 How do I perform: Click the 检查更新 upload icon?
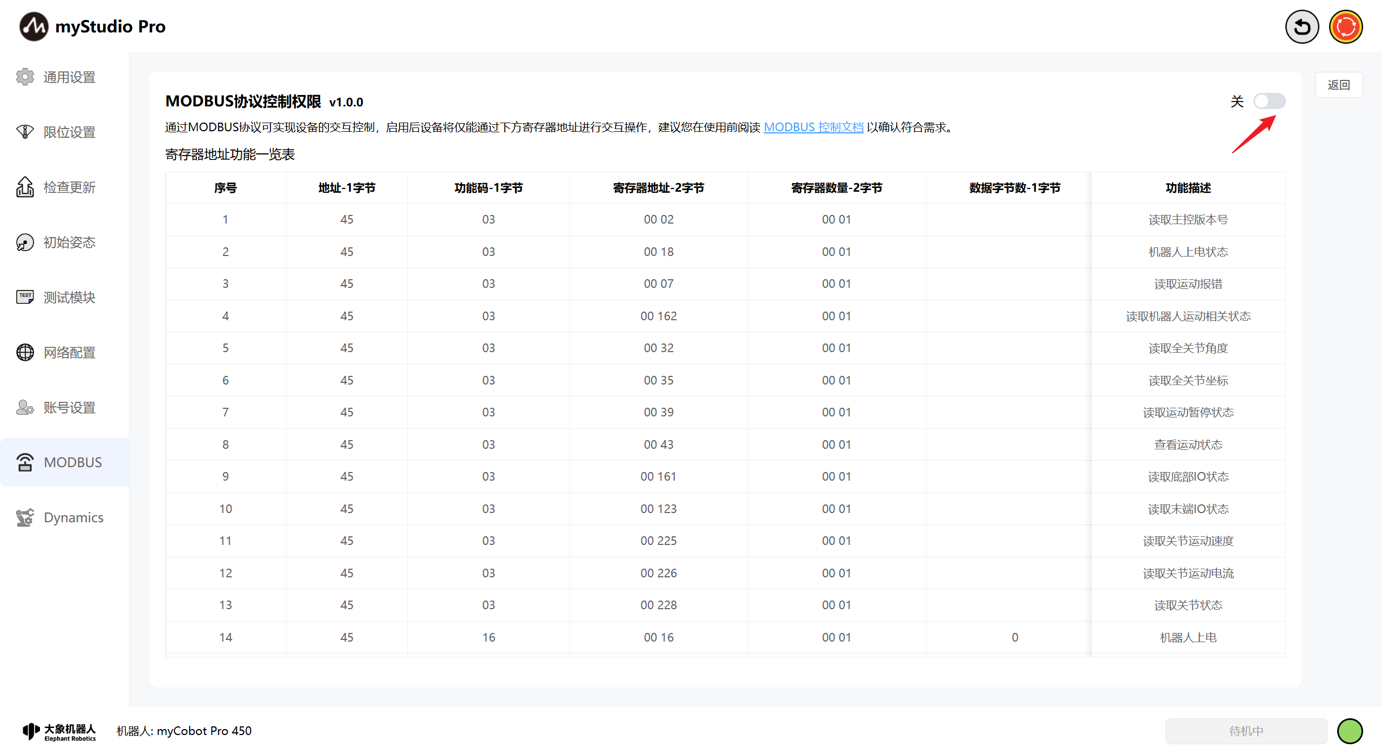pos(25,187)
